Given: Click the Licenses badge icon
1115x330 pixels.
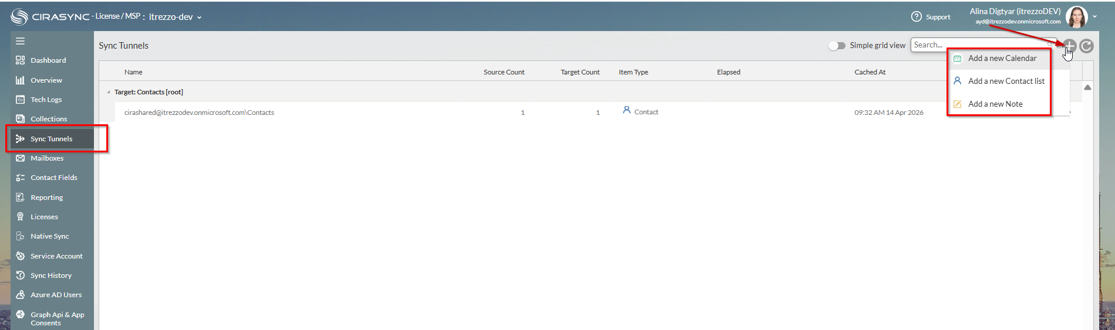Looking at the screenshot, I should 20,216.
